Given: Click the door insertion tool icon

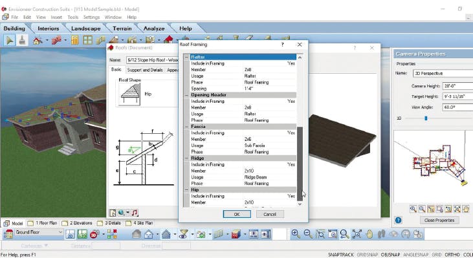Looking at the screenshot, I should point(74,40).
